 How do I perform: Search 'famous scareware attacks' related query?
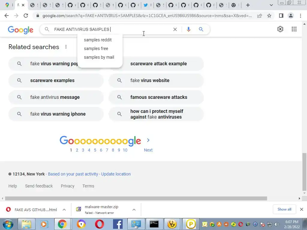click(156, 97)
